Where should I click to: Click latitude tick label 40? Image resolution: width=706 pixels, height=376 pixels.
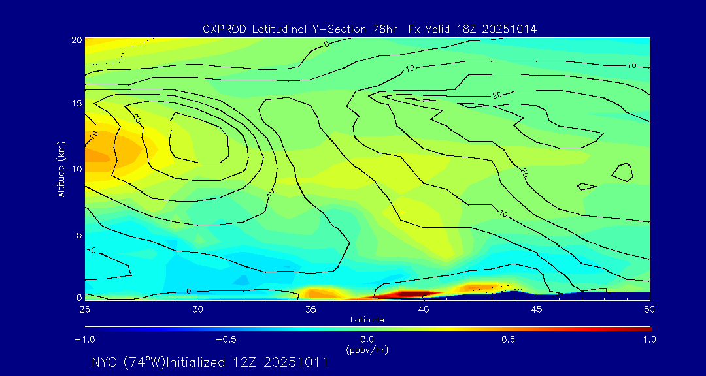click(423, 309)
